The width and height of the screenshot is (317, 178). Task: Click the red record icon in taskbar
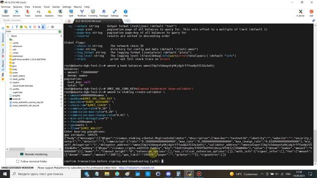(199, 174)
